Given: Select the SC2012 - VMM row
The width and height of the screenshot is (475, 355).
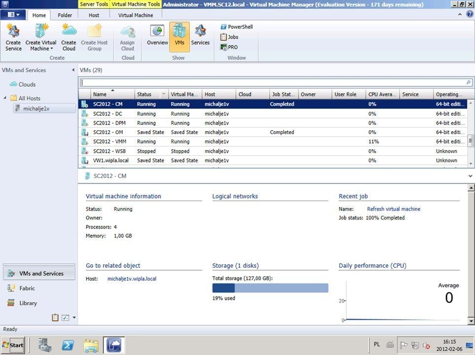Looking at the screenshot, I should click(109, 142).
